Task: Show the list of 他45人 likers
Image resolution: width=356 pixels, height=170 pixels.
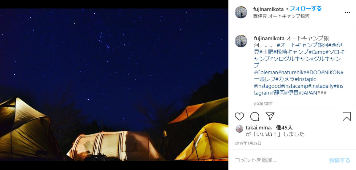Action: pos(284,128)
